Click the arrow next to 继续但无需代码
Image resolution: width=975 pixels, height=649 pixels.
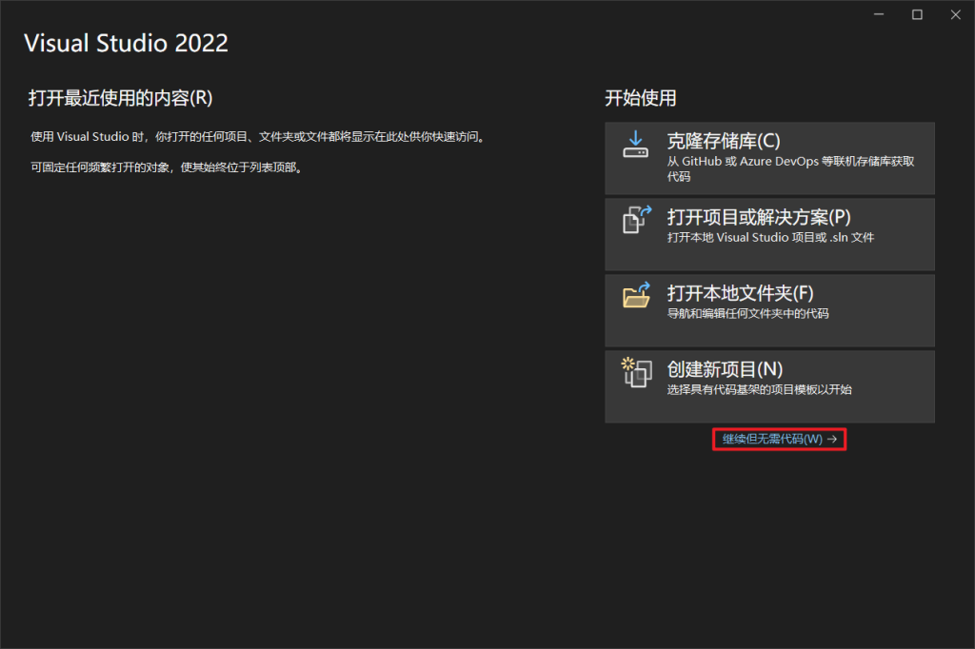(832, 440)
